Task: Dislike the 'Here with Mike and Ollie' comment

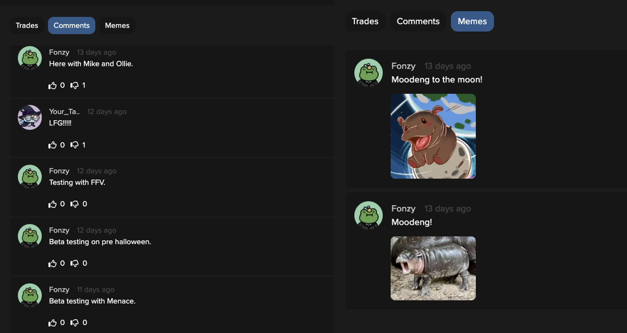Action: point(74,85)
